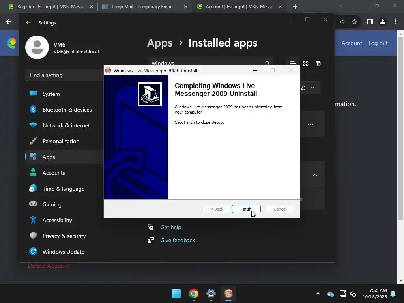Viewport: 404px width, 303px height.
Task: Click the Settings back arrow
Action: point(28,22)
